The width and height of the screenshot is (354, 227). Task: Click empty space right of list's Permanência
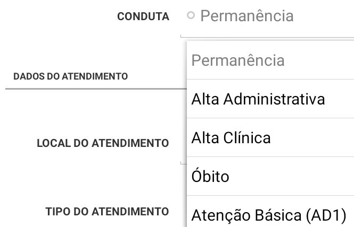click(x=319, y=60)
